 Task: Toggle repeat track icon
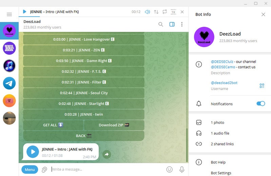coord(164,12)
